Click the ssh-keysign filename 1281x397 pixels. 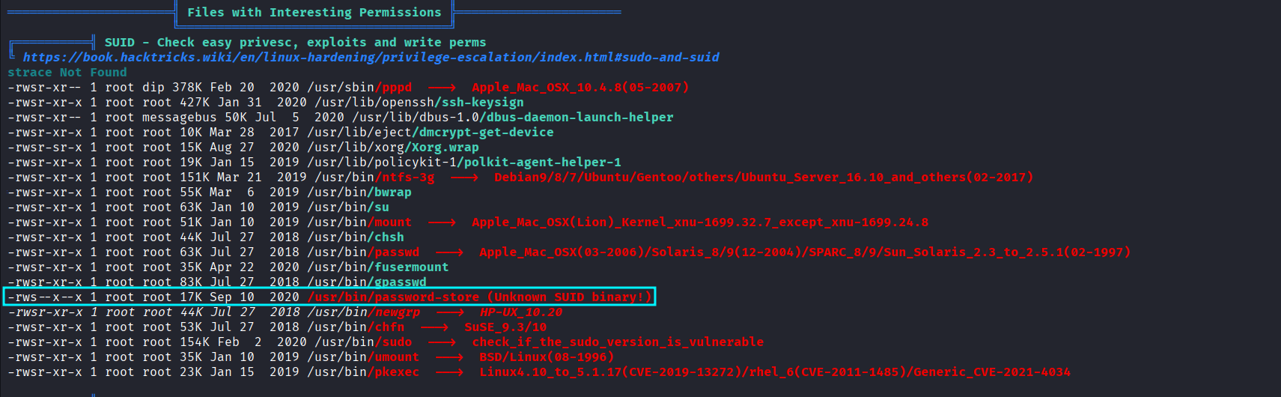pos(483,103)
